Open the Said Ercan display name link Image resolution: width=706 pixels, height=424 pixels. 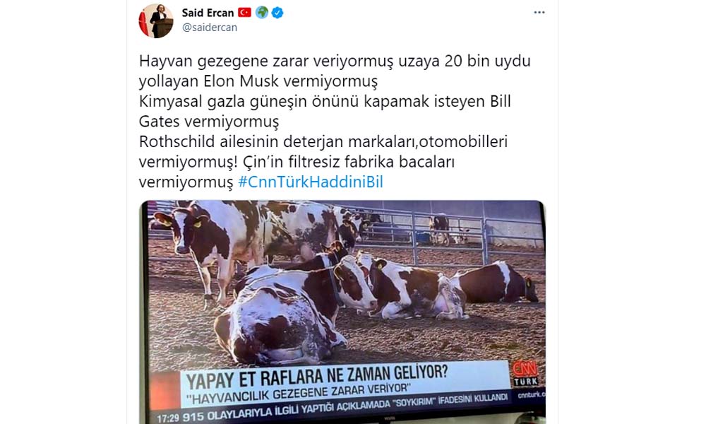(208, 13)
